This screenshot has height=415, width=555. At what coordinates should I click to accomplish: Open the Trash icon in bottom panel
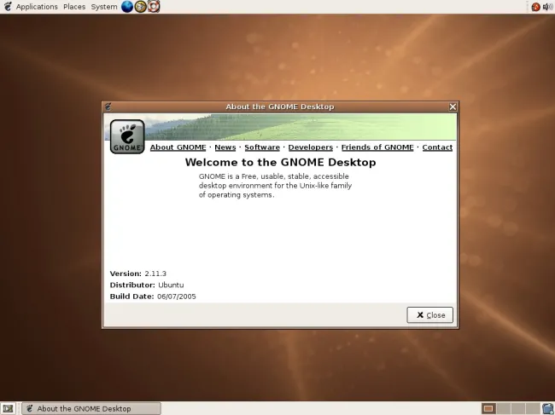(x=548, y=409)
